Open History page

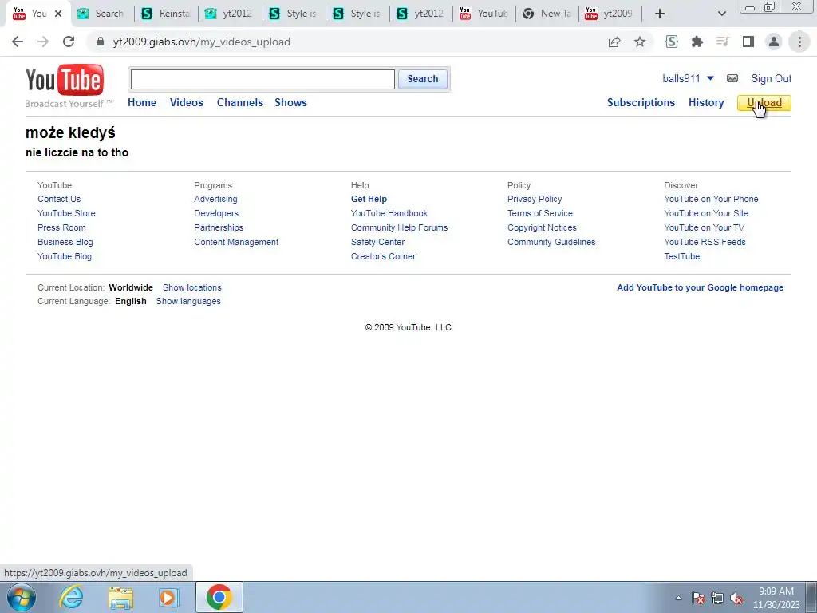tap(706, 103)
